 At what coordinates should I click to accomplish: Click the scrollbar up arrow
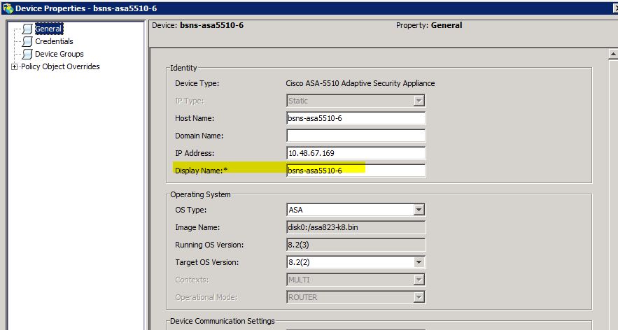point(613,54)
